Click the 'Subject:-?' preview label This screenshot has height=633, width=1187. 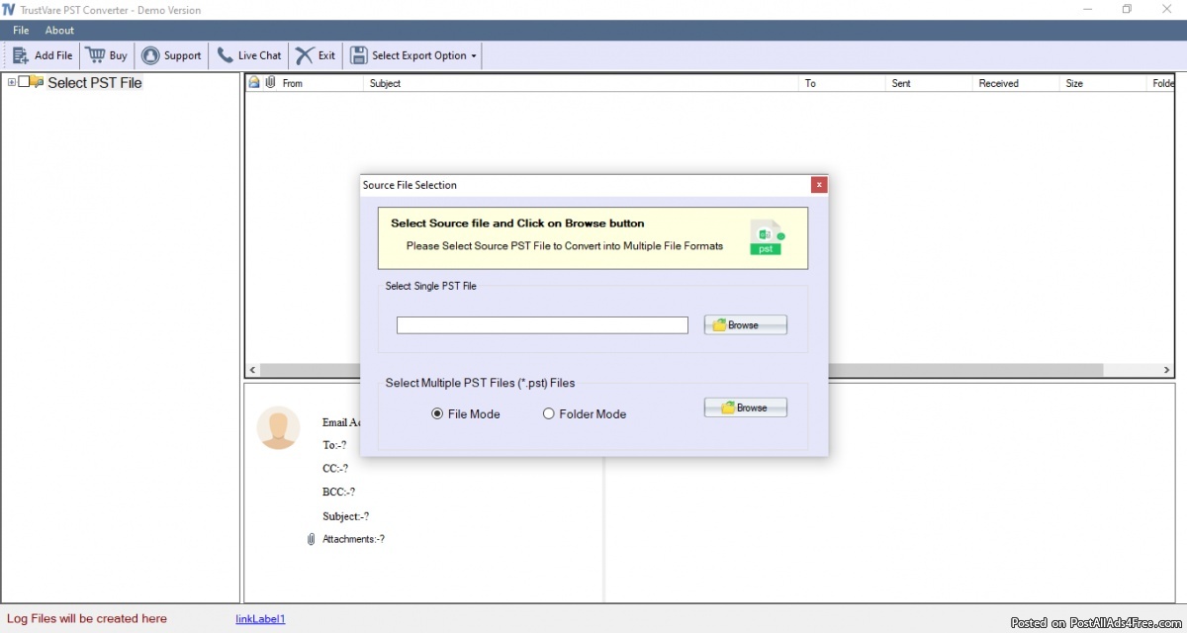tap(345, 516)
